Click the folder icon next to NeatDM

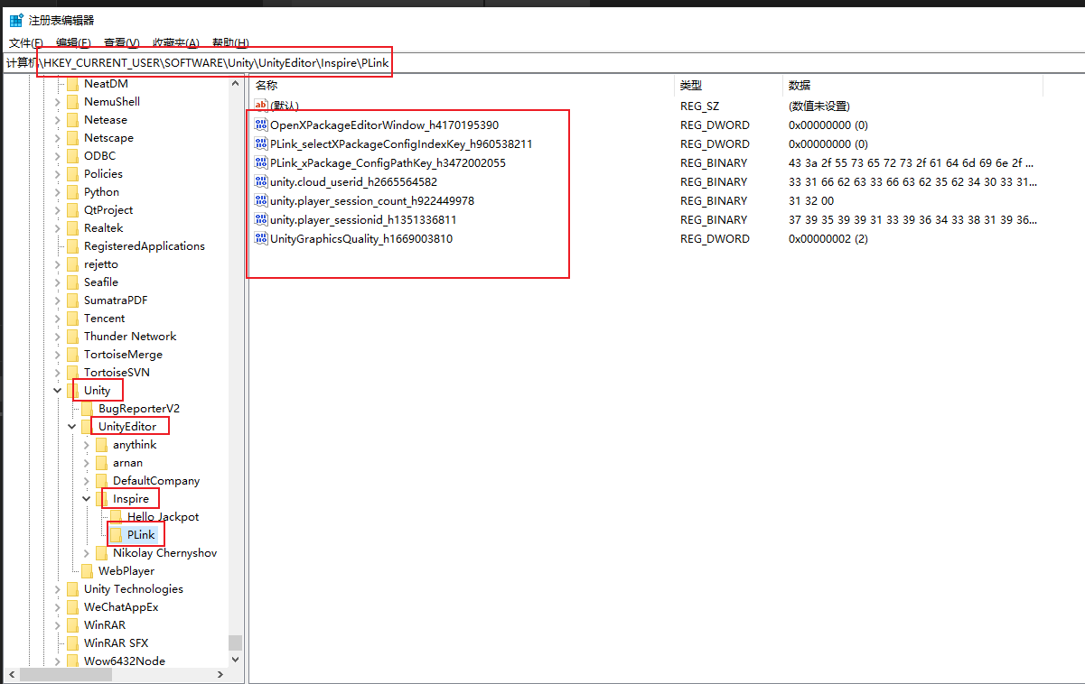72,84
